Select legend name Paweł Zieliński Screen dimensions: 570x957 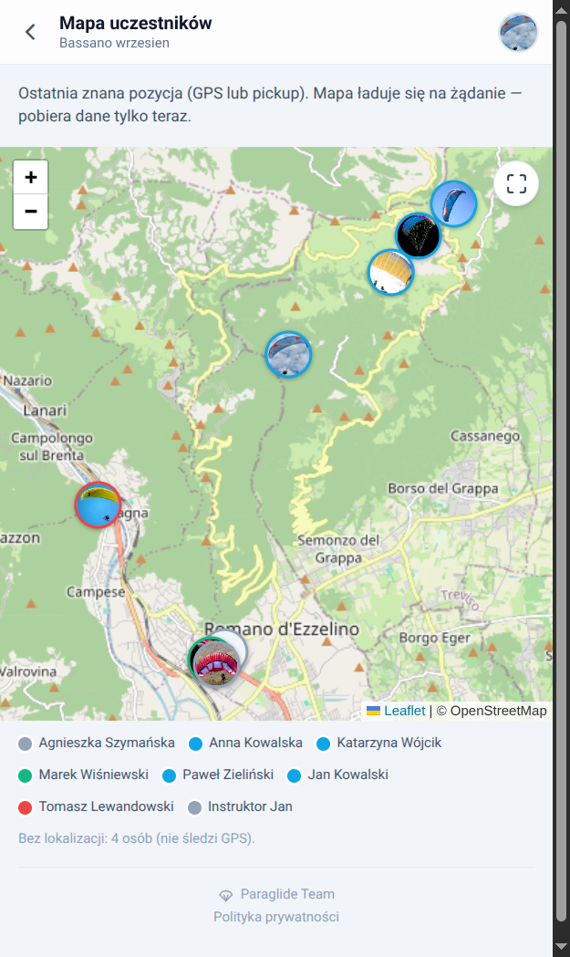(228, 775)
